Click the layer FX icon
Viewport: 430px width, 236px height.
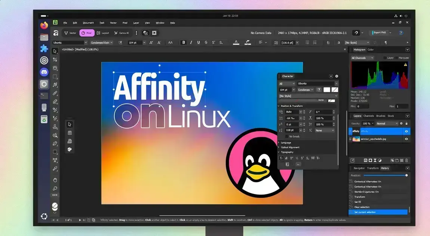pyautogui.click(x=366, y=160)
